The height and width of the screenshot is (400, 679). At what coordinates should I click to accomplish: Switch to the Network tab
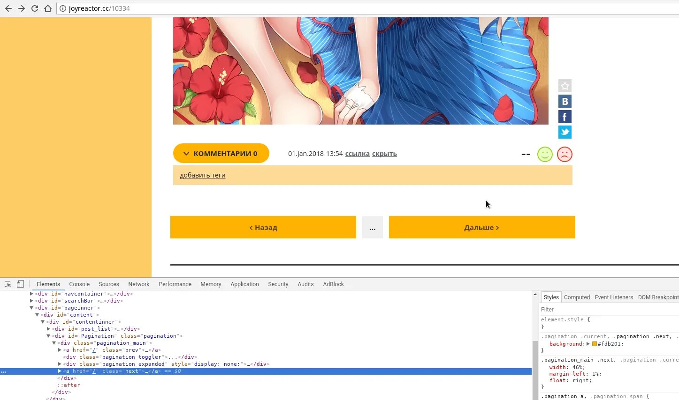coord(139,284)
